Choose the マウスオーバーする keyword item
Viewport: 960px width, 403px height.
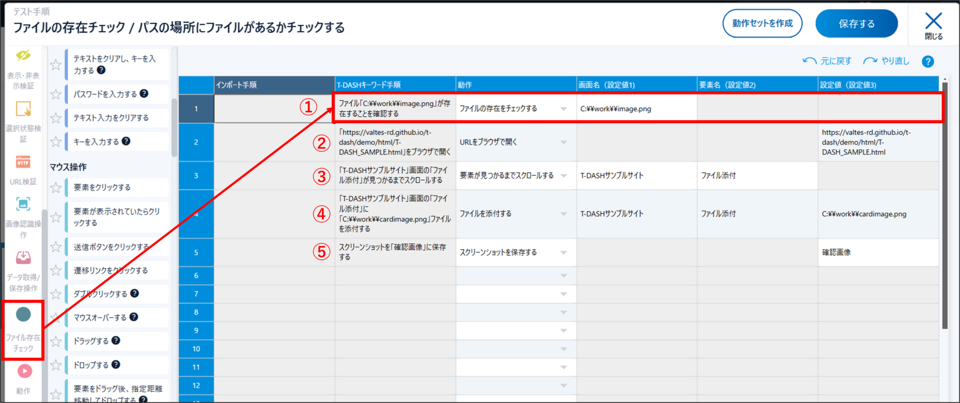(x=100, y=317)
